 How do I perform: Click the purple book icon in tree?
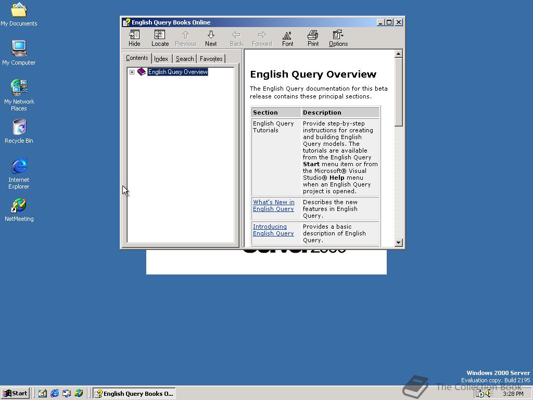(142, 72)
